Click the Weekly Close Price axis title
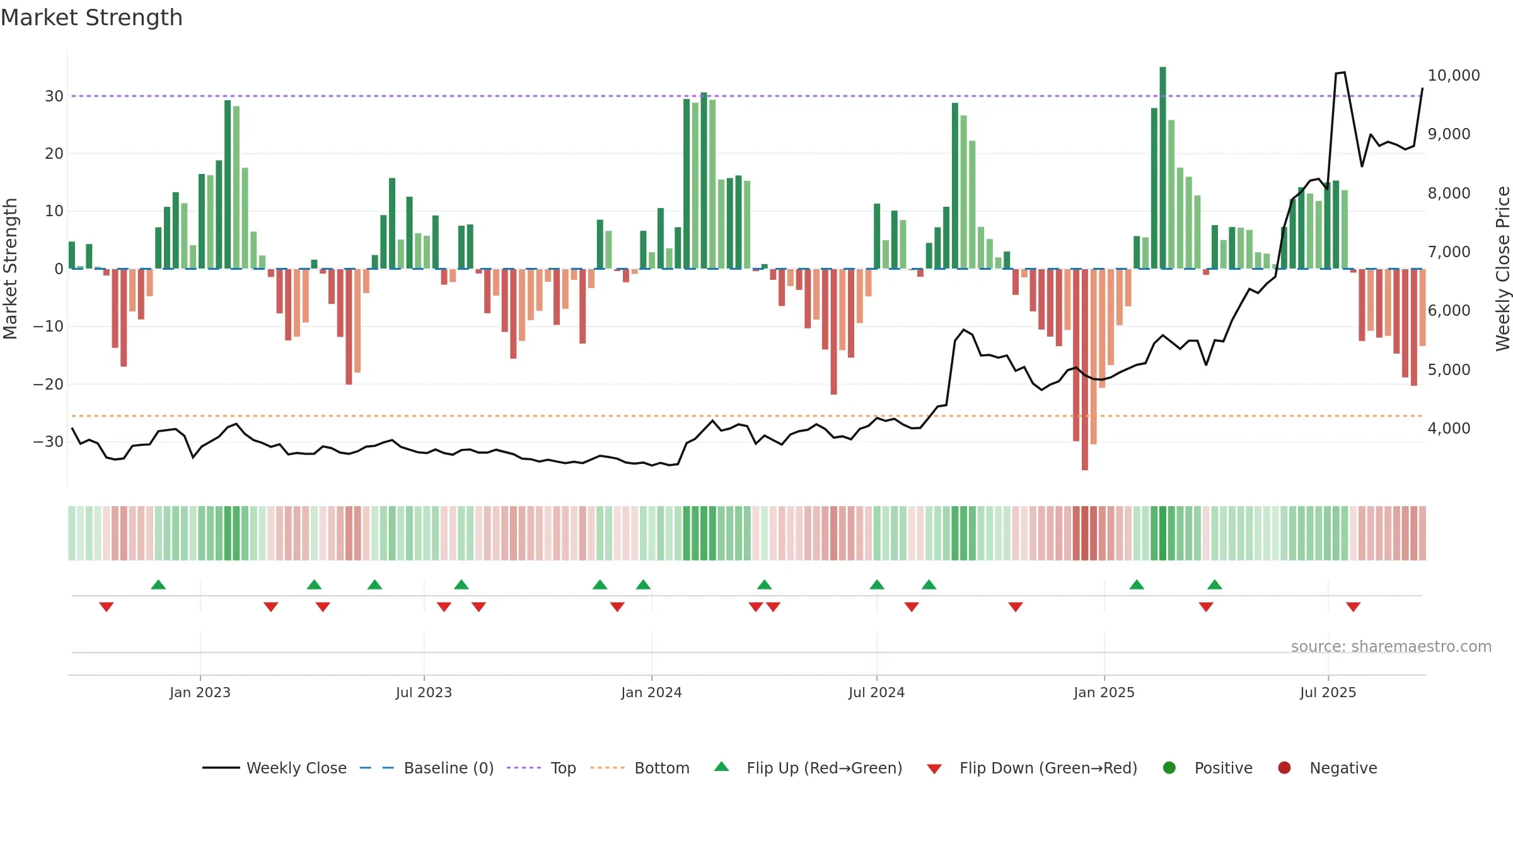Image resolution: width=1513 pixels, height=851 pixels. 1503,269
